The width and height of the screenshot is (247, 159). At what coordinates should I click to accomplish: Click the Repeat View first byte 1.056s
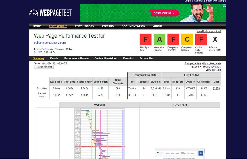tap(69, 95)
